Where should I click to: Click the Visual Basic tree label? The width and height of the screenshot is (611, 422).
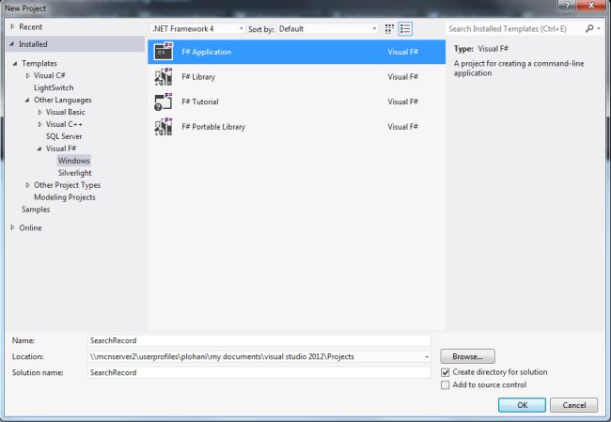pos(65,112)
